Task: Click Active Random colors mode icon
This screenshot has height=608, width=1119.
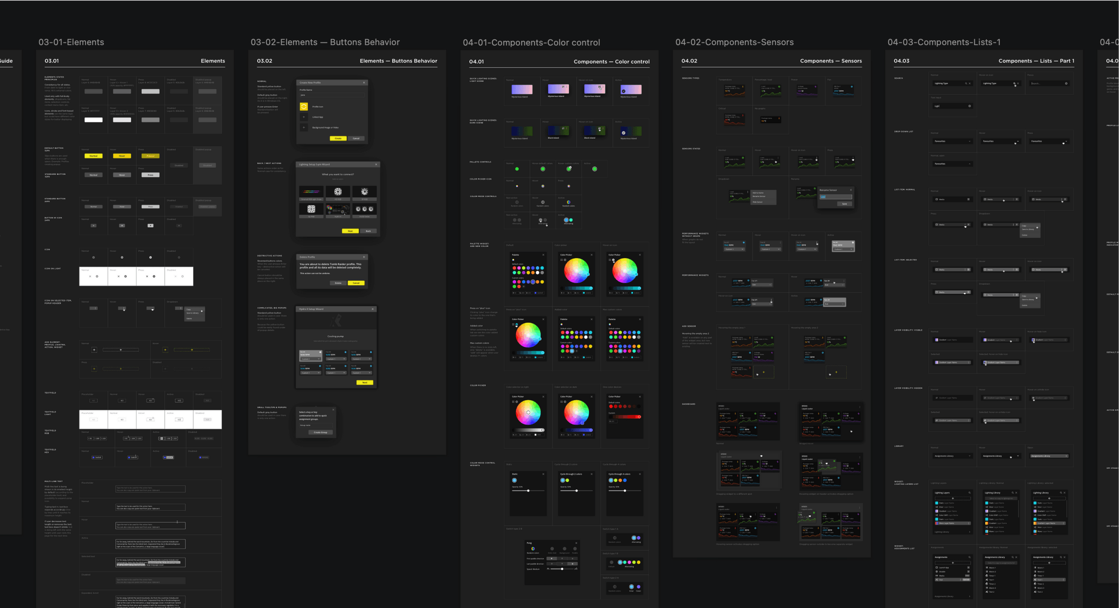Action: tap(568, 202)
